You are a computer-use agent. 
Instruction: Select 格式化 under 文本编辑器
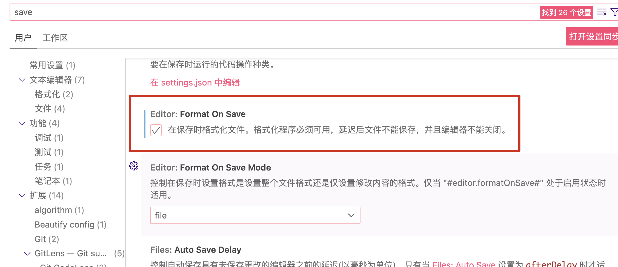pos(54,95)
